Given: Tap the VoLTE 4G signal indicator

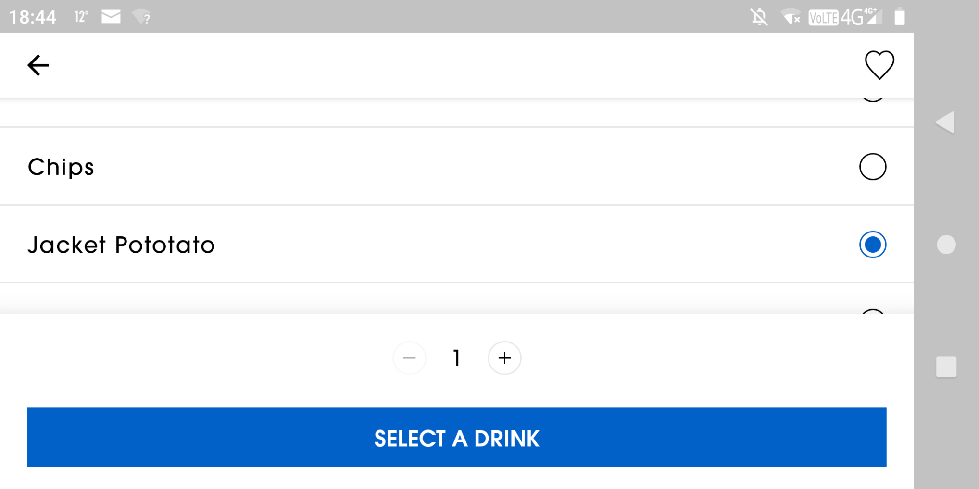Looking at the screenshot, I should point(846,17).
